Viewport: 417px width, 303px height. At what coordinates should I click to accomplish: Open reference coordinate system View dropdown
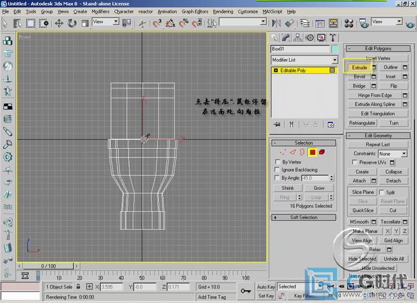(106, 22)
